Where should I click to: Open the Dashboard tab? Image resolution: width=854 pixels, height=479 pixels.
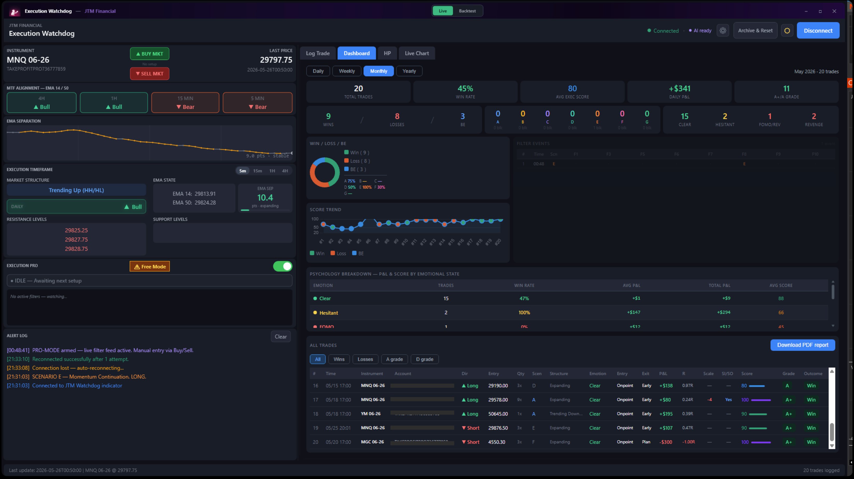(357, 53)
